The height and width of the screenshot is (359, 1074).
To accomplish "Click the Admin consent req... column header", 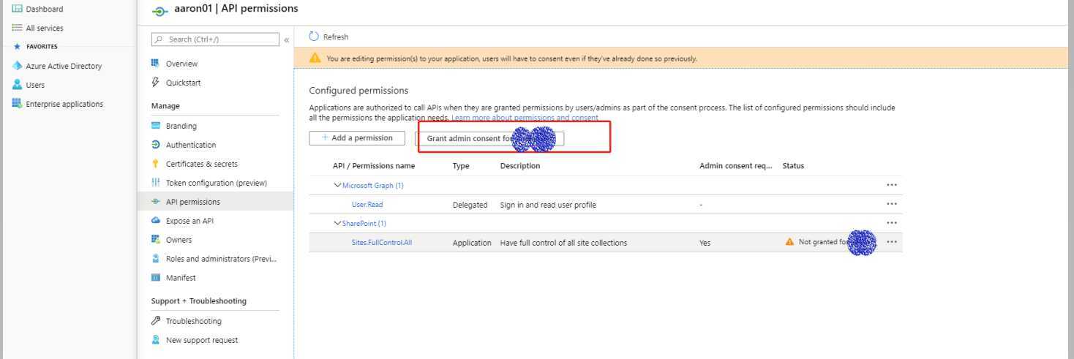I will [736, 166].
